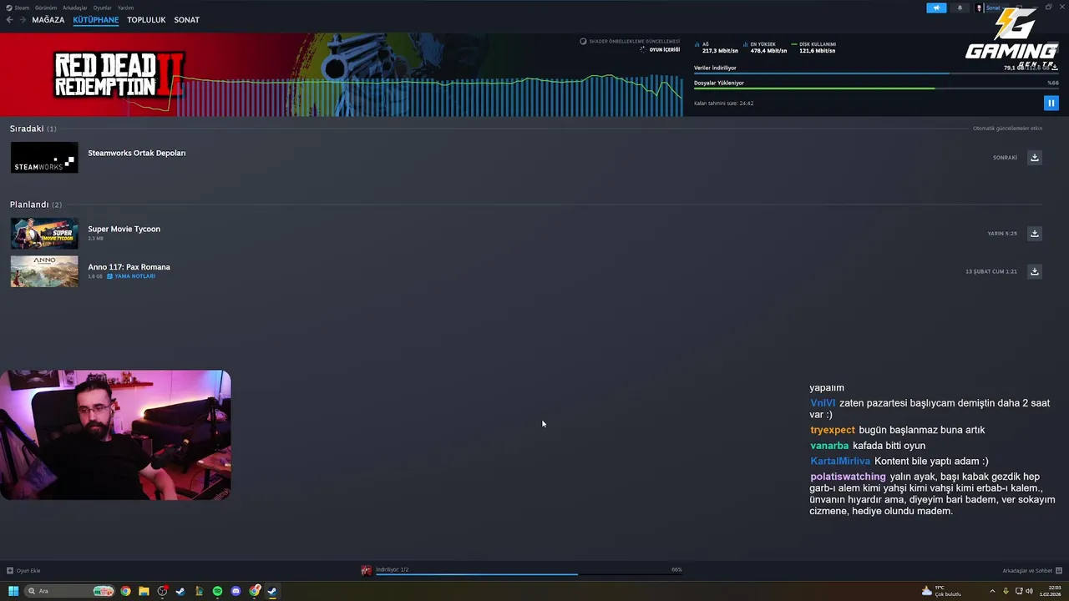Click the EN YÜKSEK 478,4 Mbit/sn statistic
This screenshot has height=601, width=1069.
pos(765,48)
